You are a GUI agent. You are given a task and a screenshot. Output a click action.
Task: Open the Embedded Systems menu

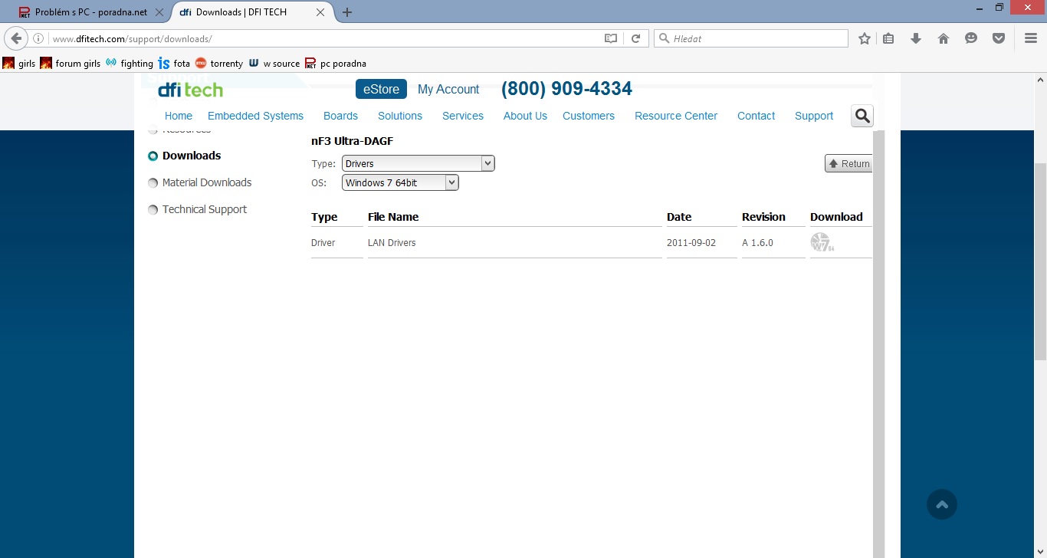tap(255, 116)
